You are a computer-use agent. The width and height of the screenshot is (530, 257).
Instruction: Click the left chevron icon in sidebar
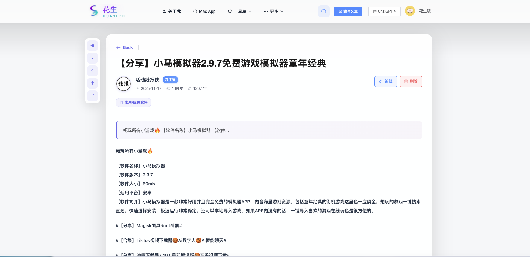coord(92,71)
